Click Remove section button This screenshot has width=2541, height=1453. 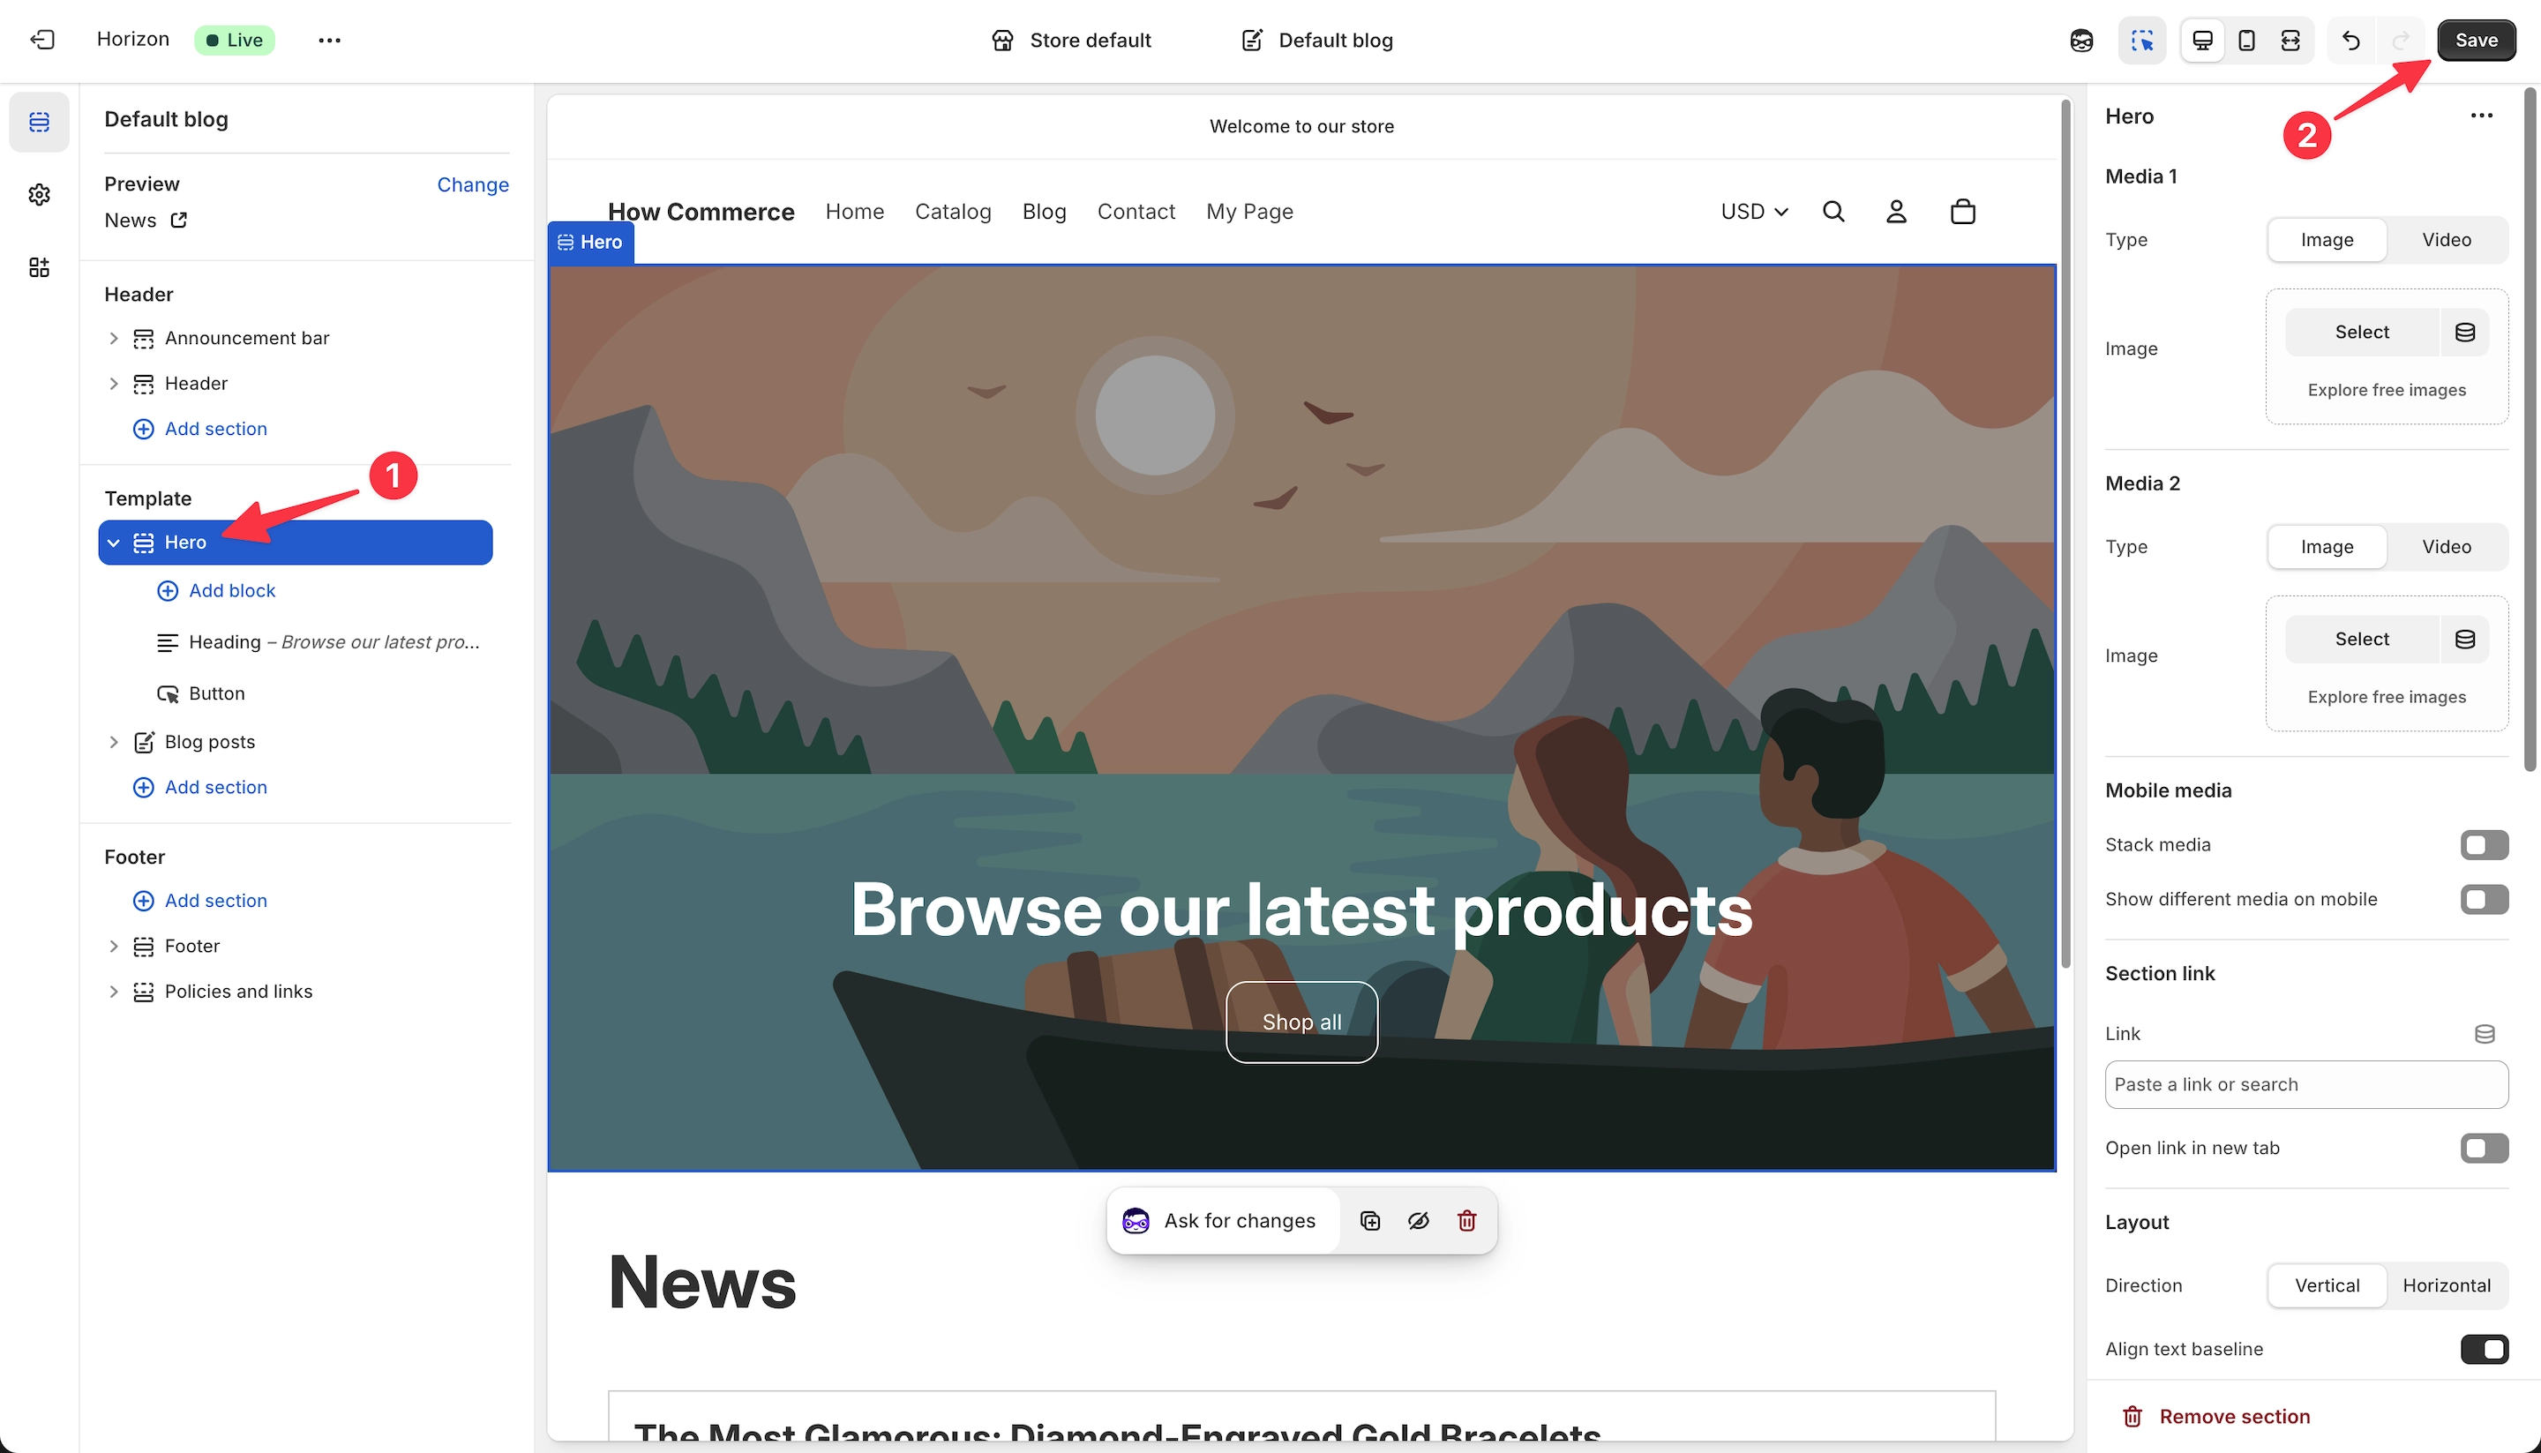point(2215,1417)
